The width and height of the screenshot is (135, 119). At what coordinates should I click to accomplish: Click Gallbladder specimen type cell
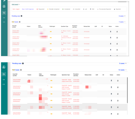coord(66,38)
